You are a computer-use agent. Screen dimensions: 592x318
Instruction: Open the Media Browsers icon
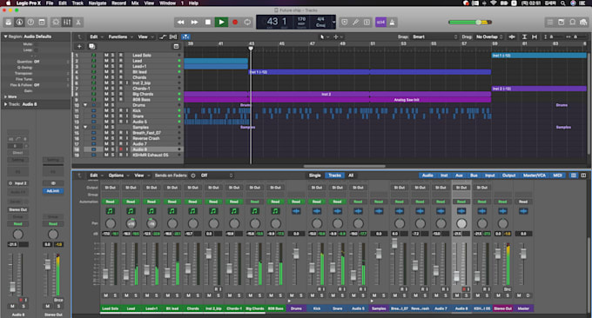583,23
